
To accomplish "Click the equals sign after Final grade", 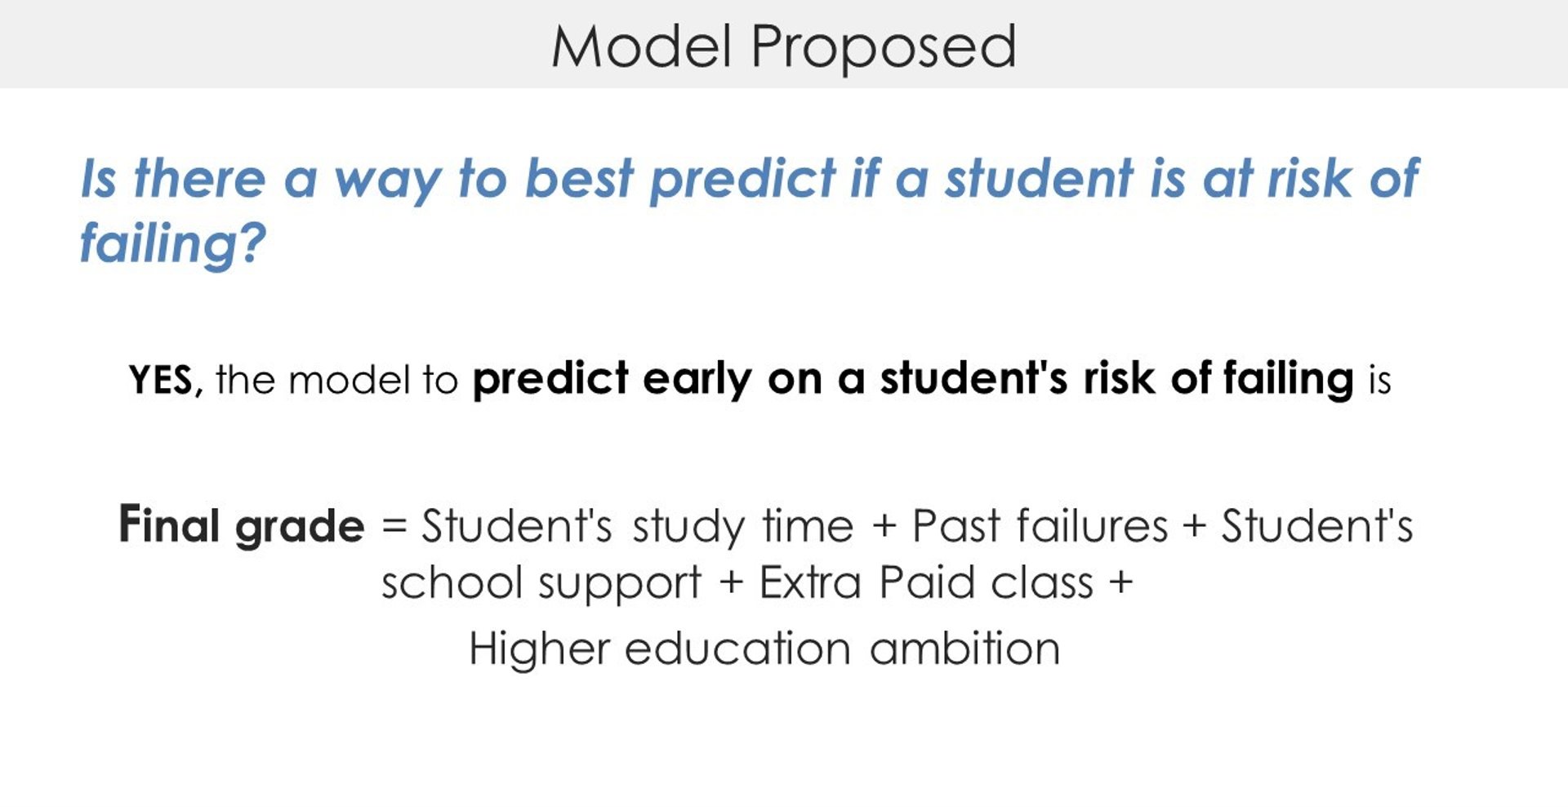I will tap(394, 526).
